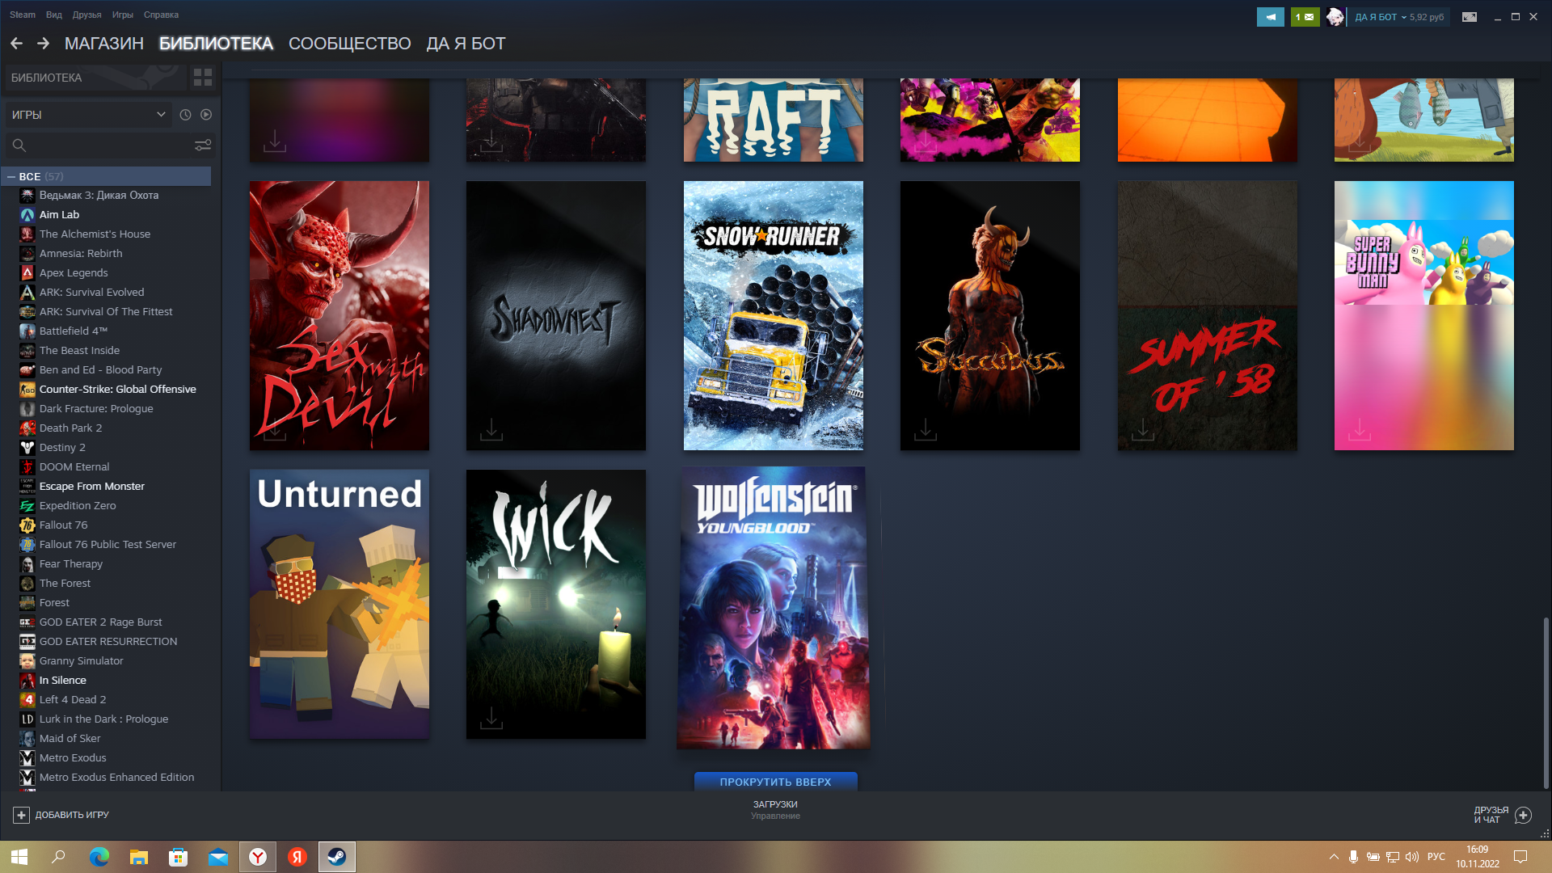
Task: Open the Shadownest game cover
Action: (x=556, y=315)
